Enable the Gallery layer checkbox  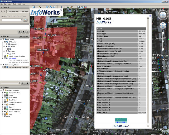(5, 107)
